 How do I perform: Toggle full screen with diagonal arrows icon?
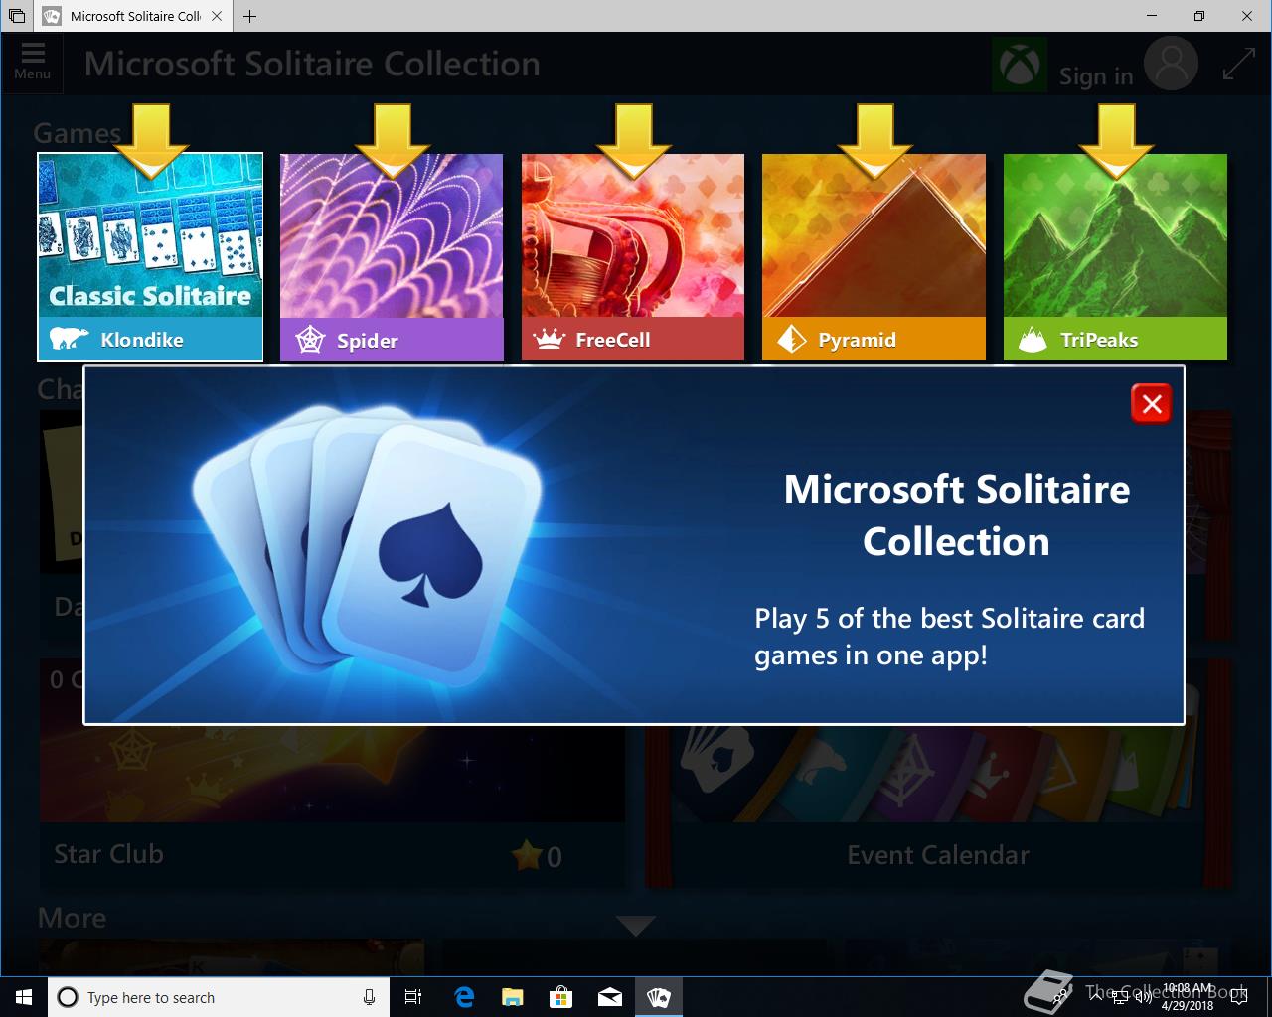click(x=1238, y=64)
